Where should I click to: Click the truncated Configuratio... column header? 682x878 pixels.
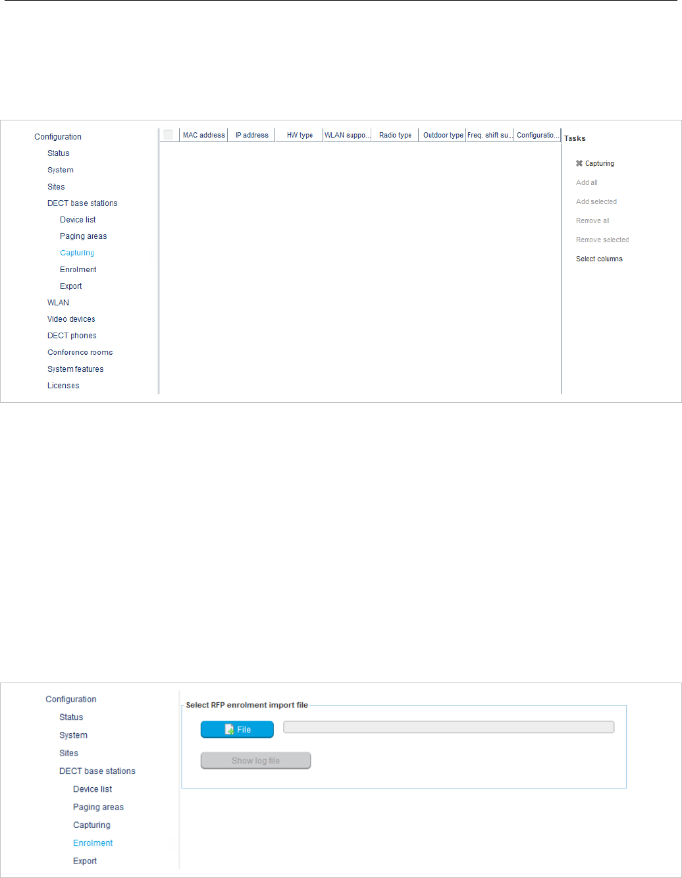tap(538, 135)
